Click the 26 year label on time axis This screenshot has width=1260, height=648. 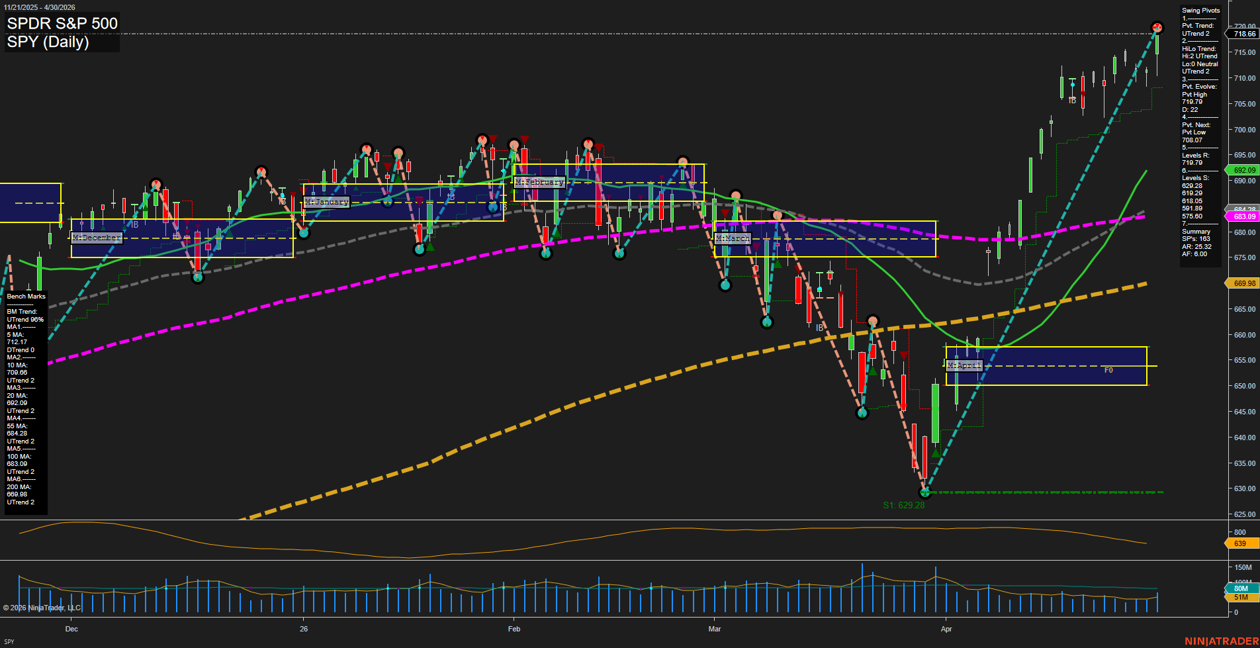(x=304, y=629)
